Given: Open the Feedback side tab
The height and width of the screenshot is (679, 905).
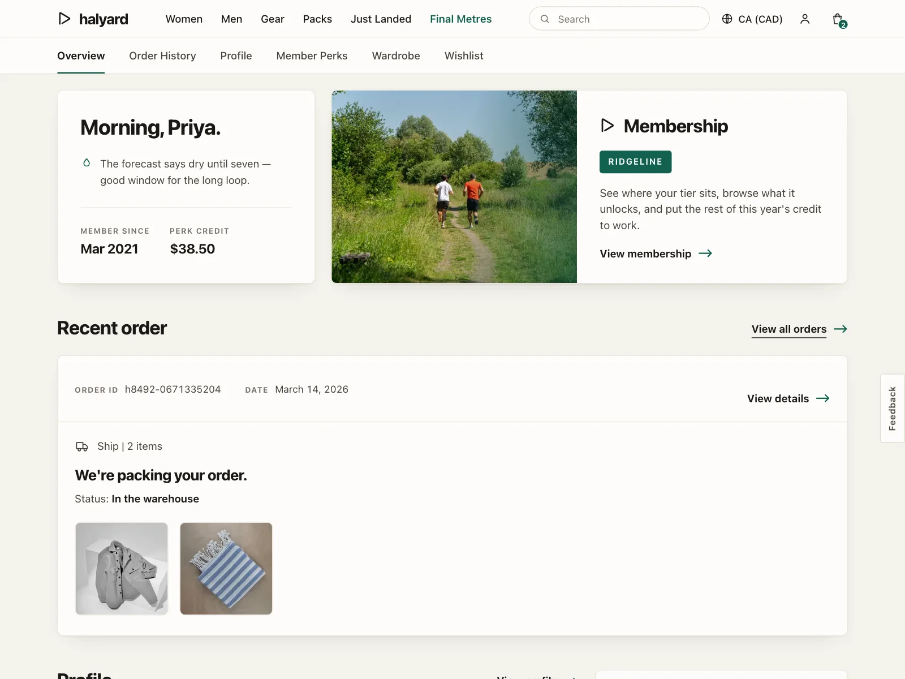Looking at the screenshot, I should pos(893,408).
